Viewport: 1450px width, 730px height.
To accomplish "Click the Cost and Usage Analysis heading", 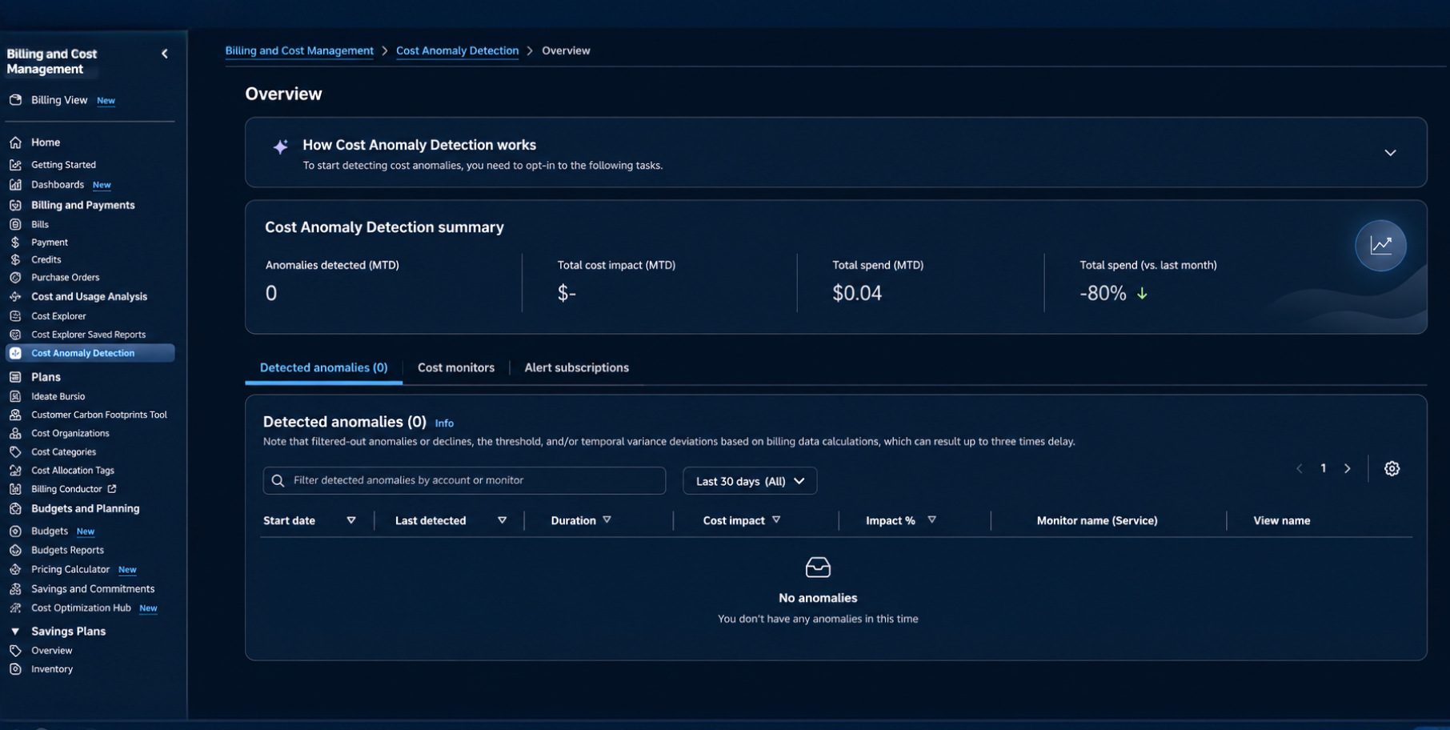I will tap(89, 297).
